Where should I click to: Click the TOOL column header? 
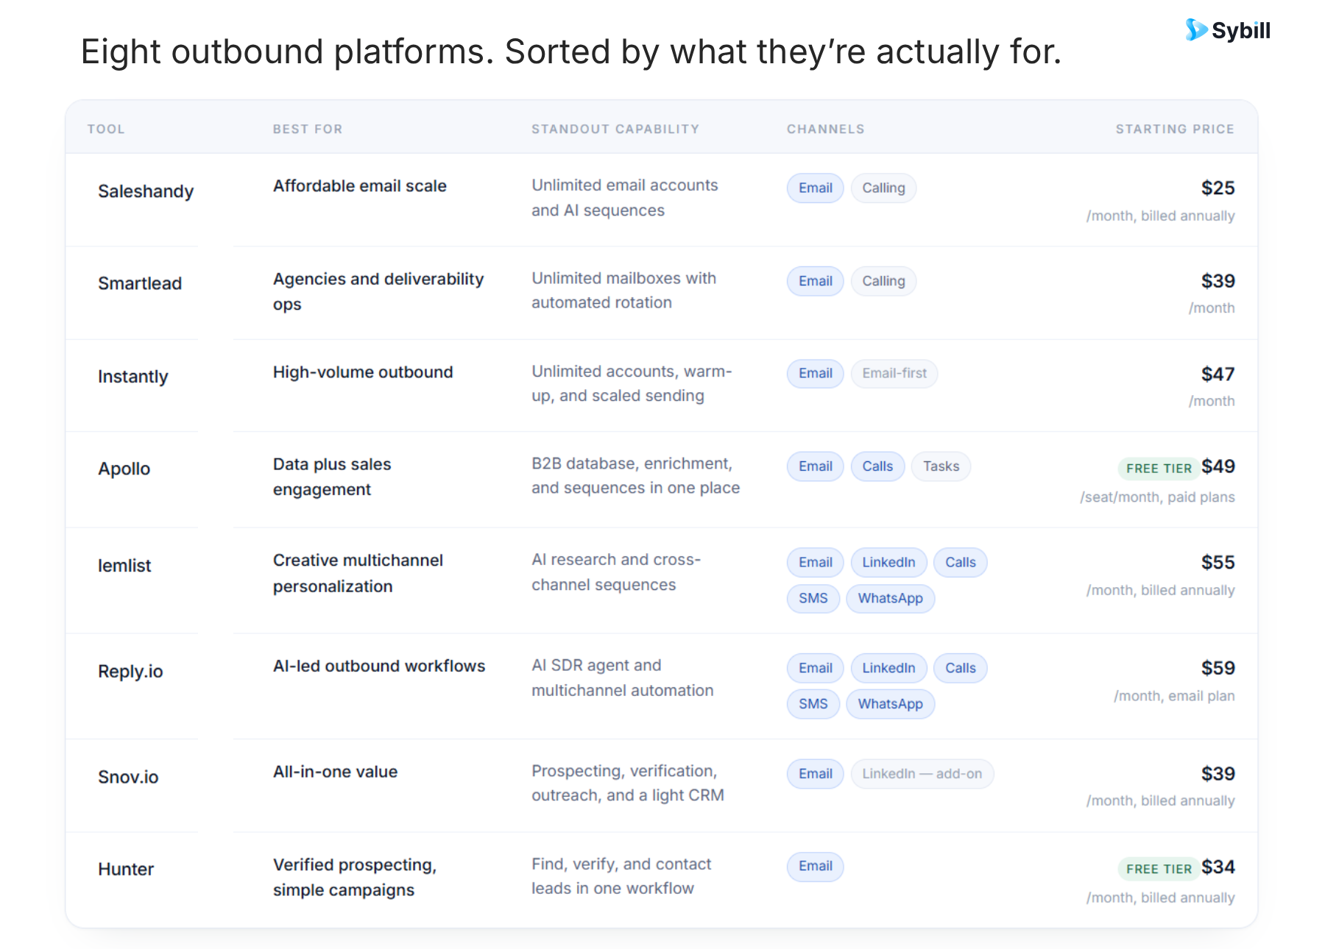(106, 129)
